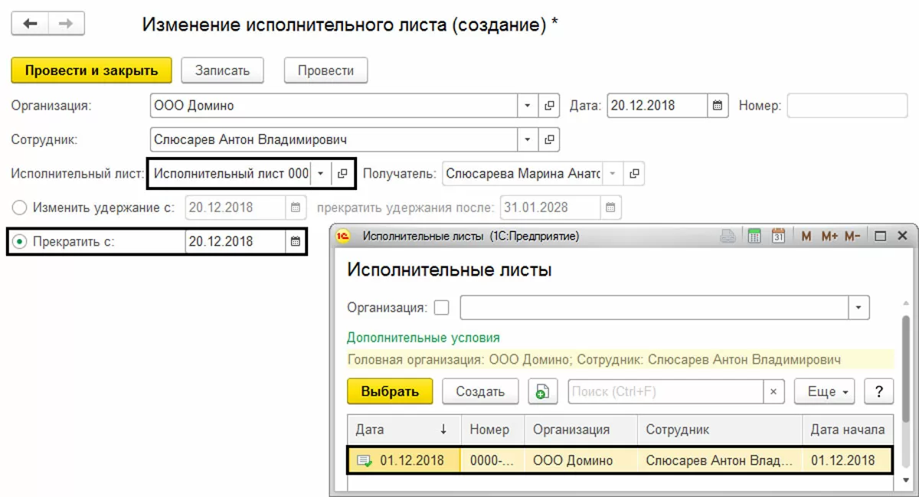Click the M+ memory button
Image resolution: width=919 pixels, height=497 pixels.
[x=830, y=237]
